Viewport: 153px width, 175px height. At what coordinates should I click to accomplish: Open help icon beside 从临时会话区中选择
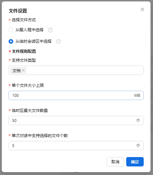pyautogui.click(x=58, y=41)
